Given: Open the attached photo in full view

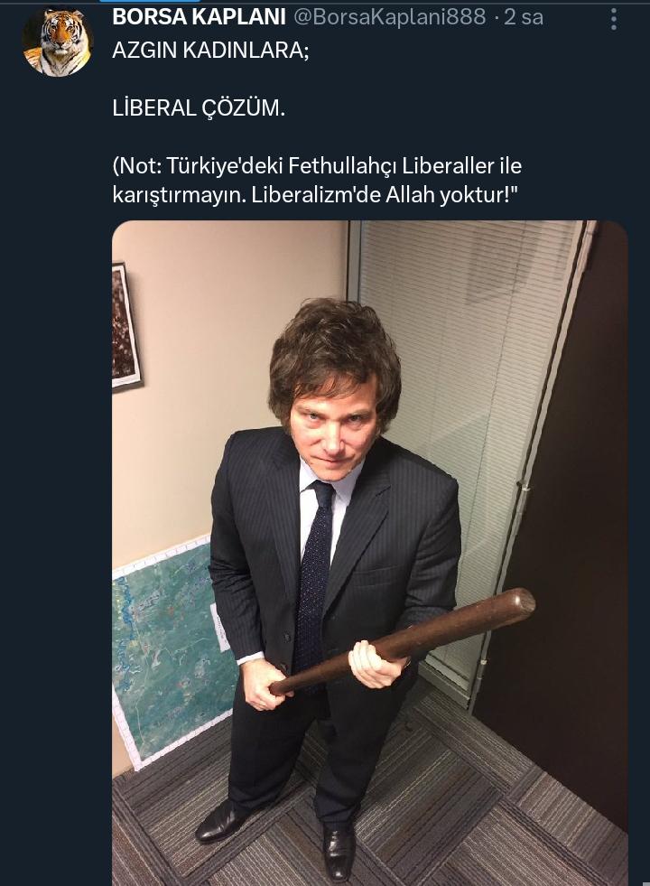Looking at the screenshot, I should (370, 553).
